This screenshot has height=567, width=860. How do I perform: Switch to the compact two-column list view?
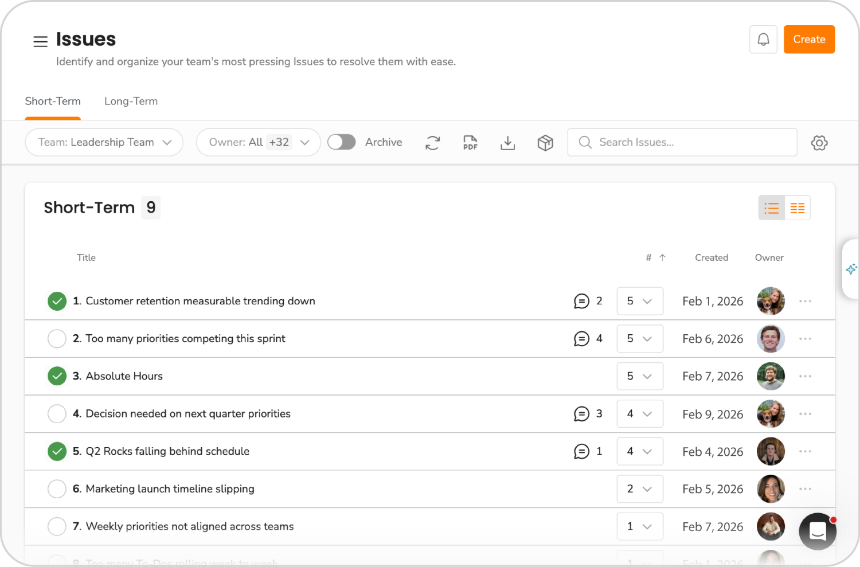pyautogui.click(x=797, y=208)
